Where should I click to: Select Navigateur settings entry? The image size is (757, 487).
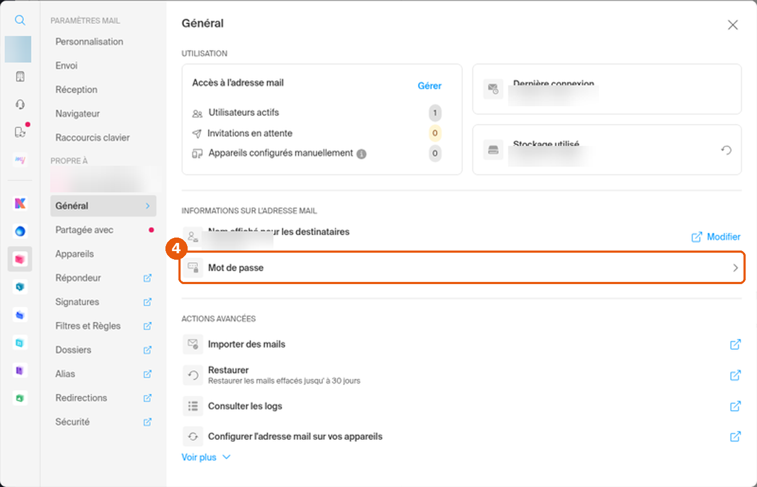click(77, 114)
